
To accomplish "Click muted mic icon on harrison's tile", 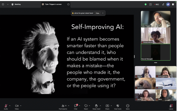I will click(x=136, y=88).
